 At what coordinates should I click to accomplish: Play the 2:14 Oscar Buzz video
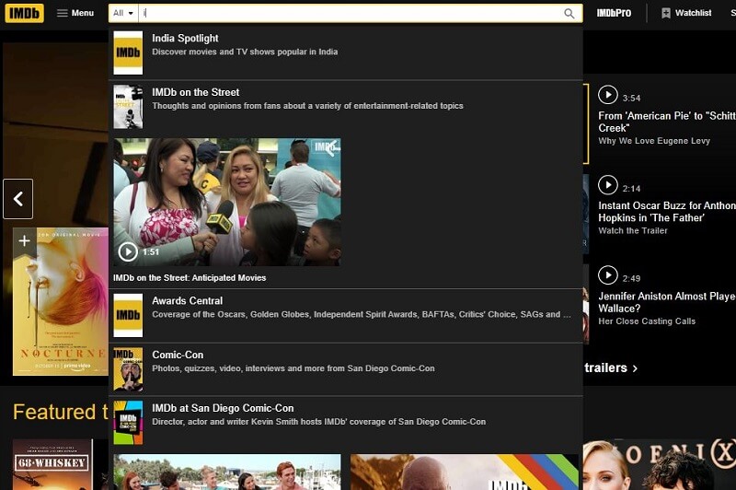607,185
